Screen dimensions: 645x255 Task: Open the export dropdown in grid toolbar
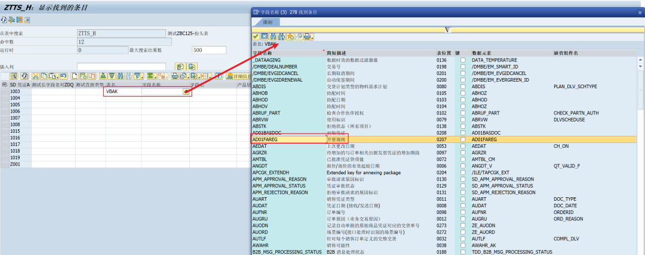pyautogui.click(x=199, y=77)
